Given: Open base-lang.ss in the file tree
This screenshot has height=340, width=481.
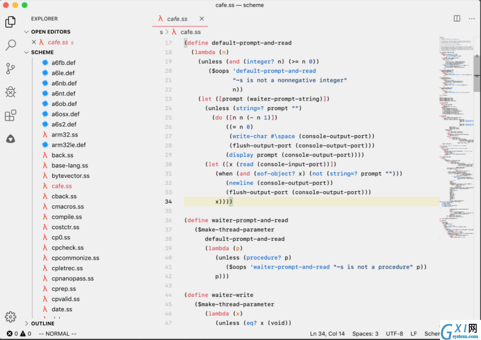Looking at the screenshot, I should [69, 165].
